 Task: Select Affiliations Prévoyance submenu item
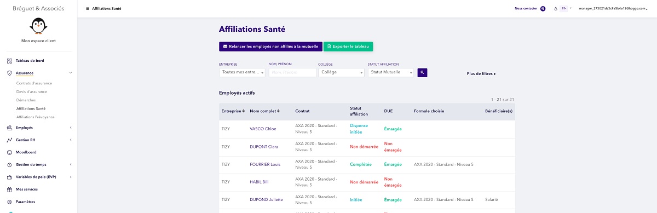tap(35, 117)
